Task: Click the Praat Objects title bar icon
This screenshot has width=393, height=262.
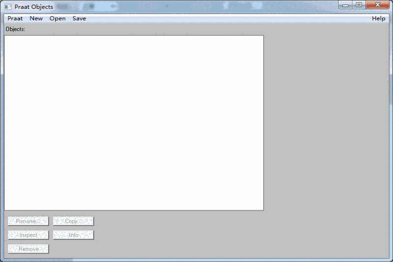Action: click(x=8, y=7)
